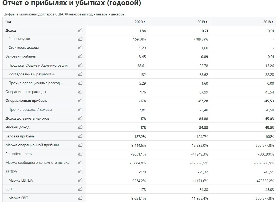277x204 pixels.
Task: Click chart icon for Операционная прибыль
Action: click(80, 100)
